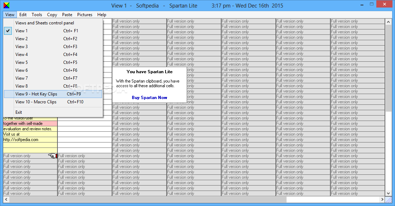Maximize the Spartan Lite window
395x206 pixels.
pyautogui.click(x=372, y=4)
